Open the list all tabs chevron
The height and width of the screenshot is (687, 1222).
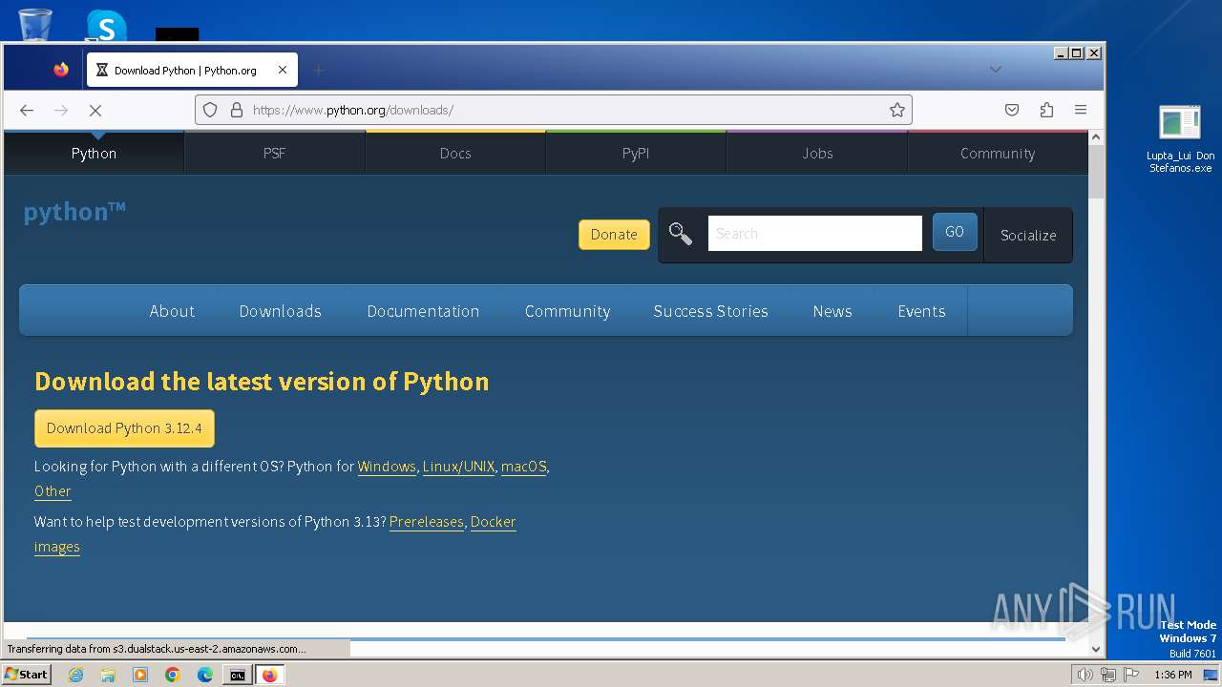995,70
